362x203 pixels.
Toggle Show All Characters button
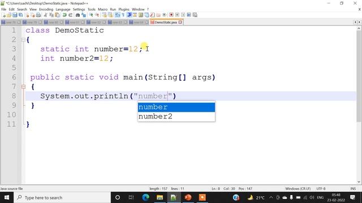tap(123, 15)
